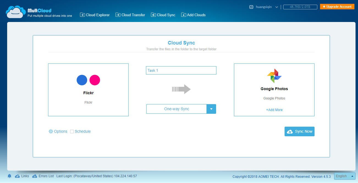The height and width of the screenshot is (183, 358).
Task: Open the English language selector
Action: point(345,176)
